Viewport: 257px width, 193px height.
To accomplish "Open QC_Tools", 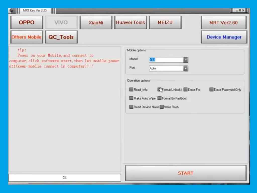I will pyautogui.click(x=61, y=37).
